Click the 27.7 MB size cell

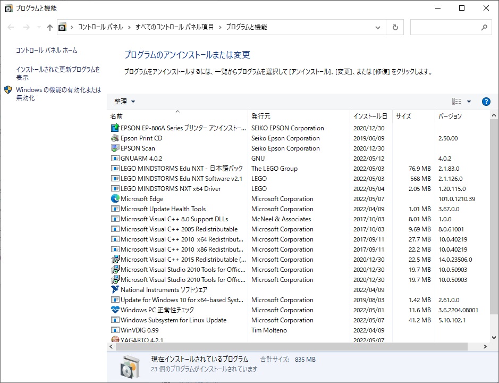420,239
